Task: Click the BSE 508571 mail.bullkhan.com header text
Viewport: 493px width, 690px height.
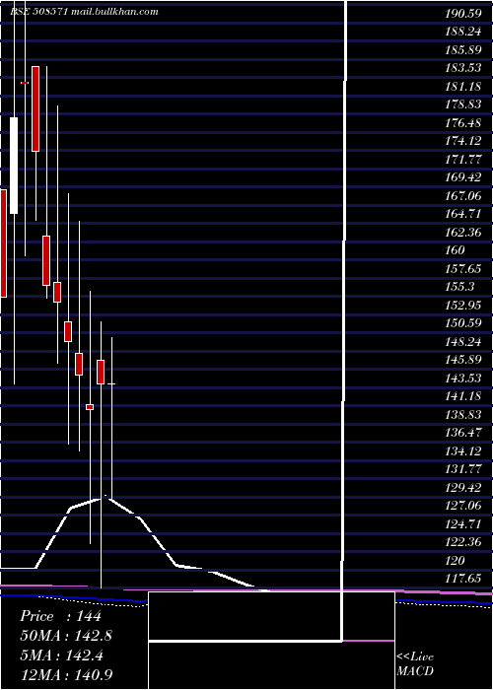Action: [x=84, y=12]
